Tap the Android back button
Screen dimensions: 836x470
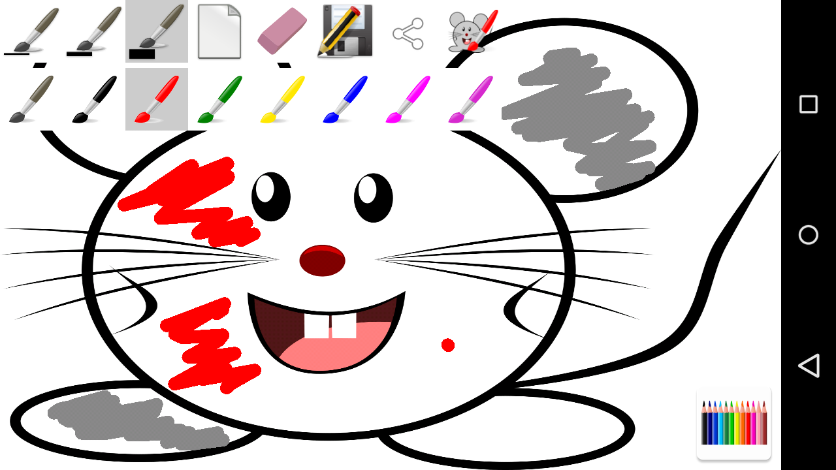click(x=809, y=366)
